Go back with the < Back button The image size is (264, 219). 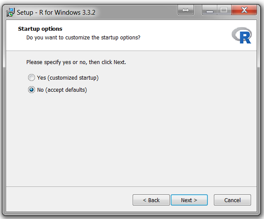151,200
